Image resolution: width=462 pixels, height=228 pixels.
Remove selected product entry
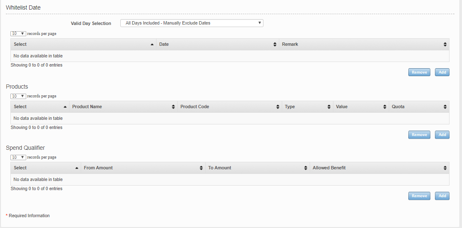(x=419, y=135)
